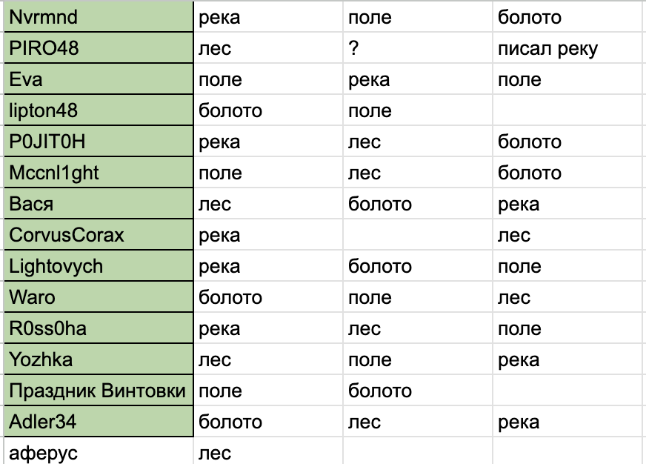Viewport: 646px width, 464px height.
Task: Click the R0ss0ha name cell
Action: click(96, 328)
